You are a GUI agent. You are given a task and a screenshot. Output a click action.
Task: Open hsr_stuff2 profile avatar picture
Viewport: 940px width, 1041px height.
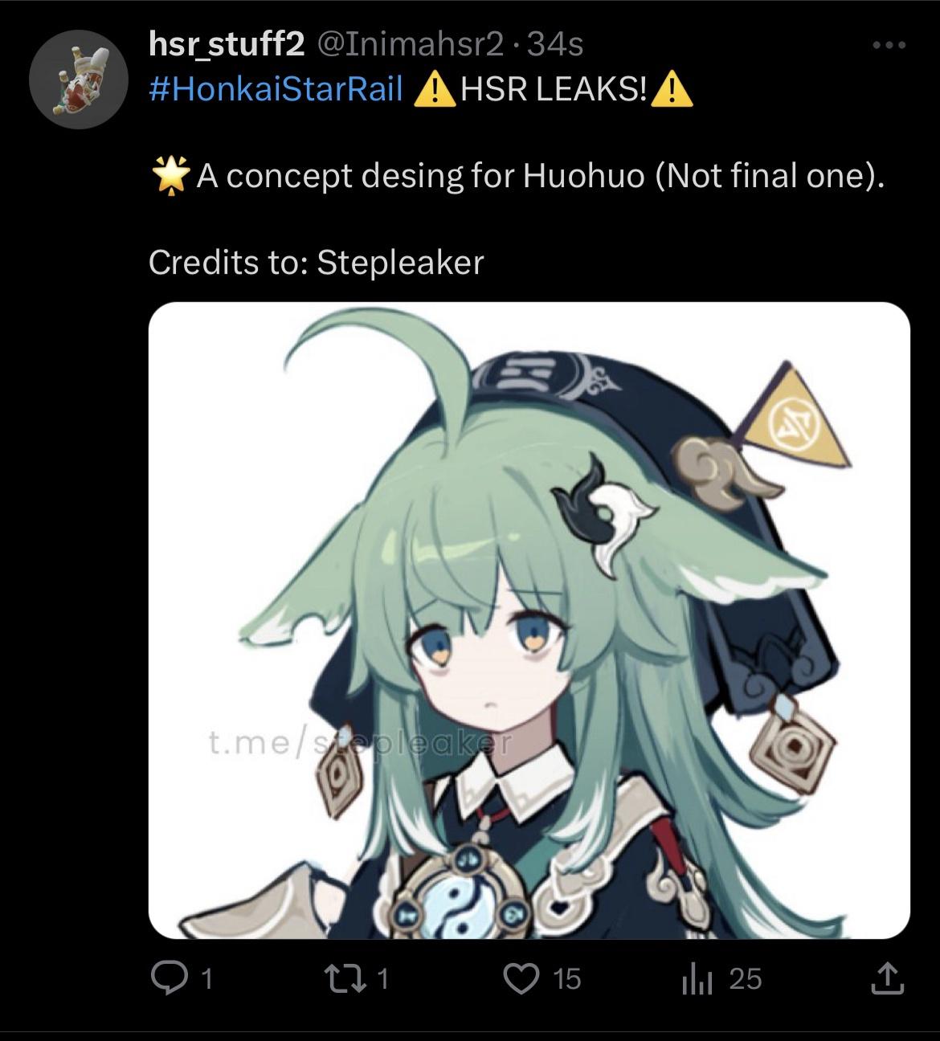79,79
